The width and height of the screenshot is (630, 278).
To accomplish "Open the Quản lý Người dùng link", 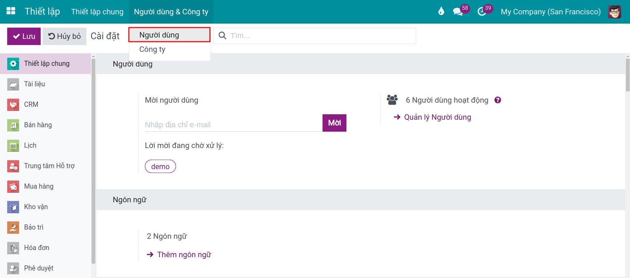I will click(433, 117).
